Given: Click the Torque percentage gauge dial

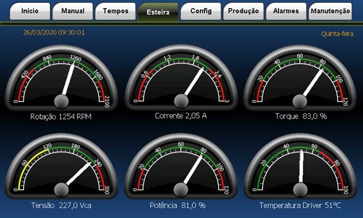Looking at the screenshot, I should [300, 78].
